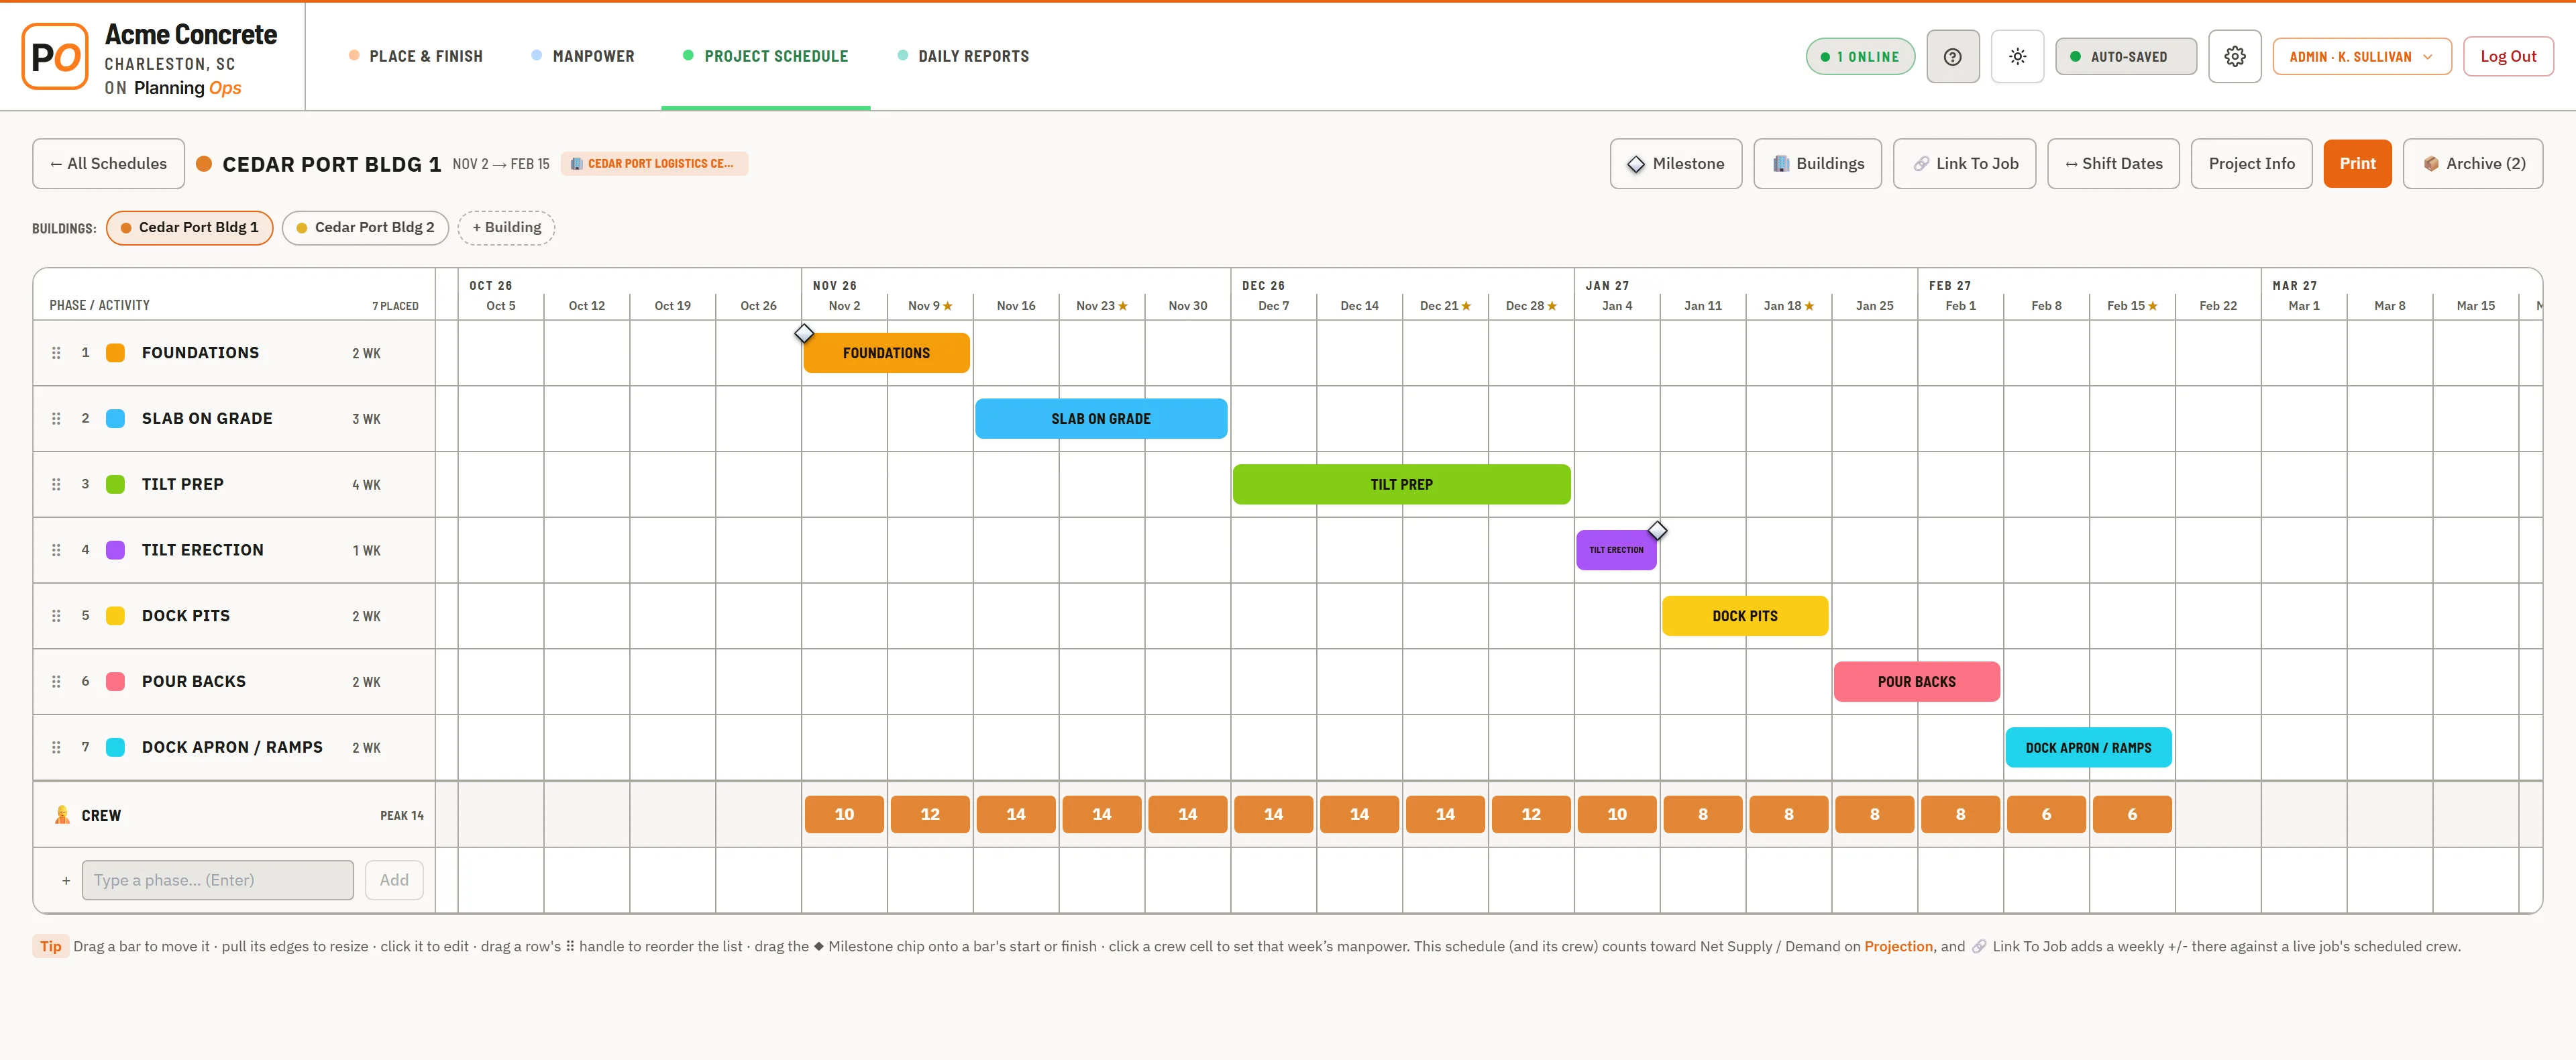Image resolution: width=2576 pixels, height=1060 pixels.
Task: Open the Shift Dates tool
Action: click(x=2113, y=164)
